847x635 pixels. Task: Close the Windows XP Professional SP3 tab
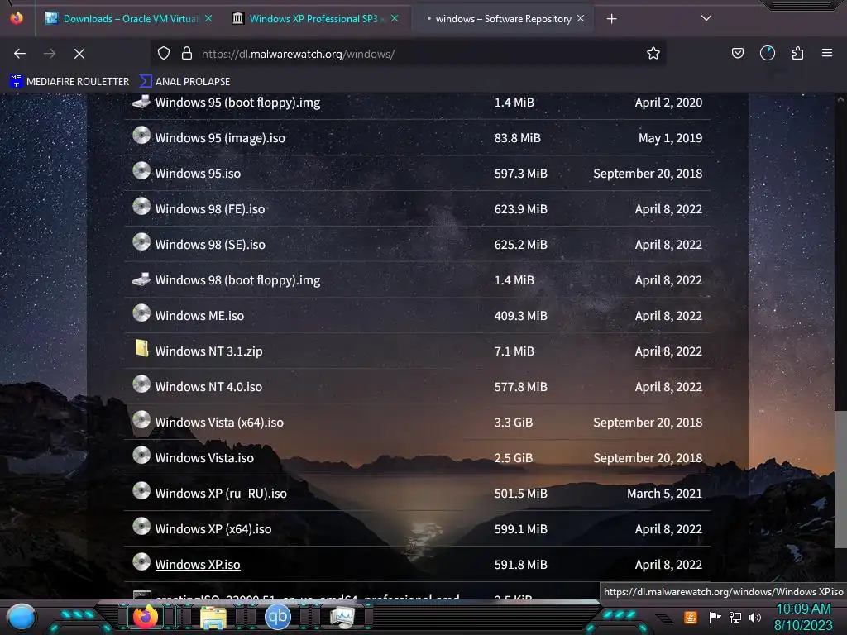395,19
